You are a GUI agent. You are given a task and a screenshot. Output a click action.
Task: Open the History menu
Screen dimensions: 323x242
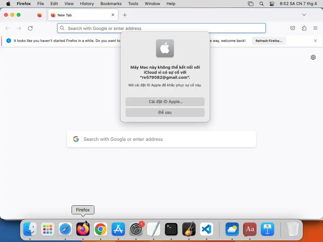pos(87,4)
